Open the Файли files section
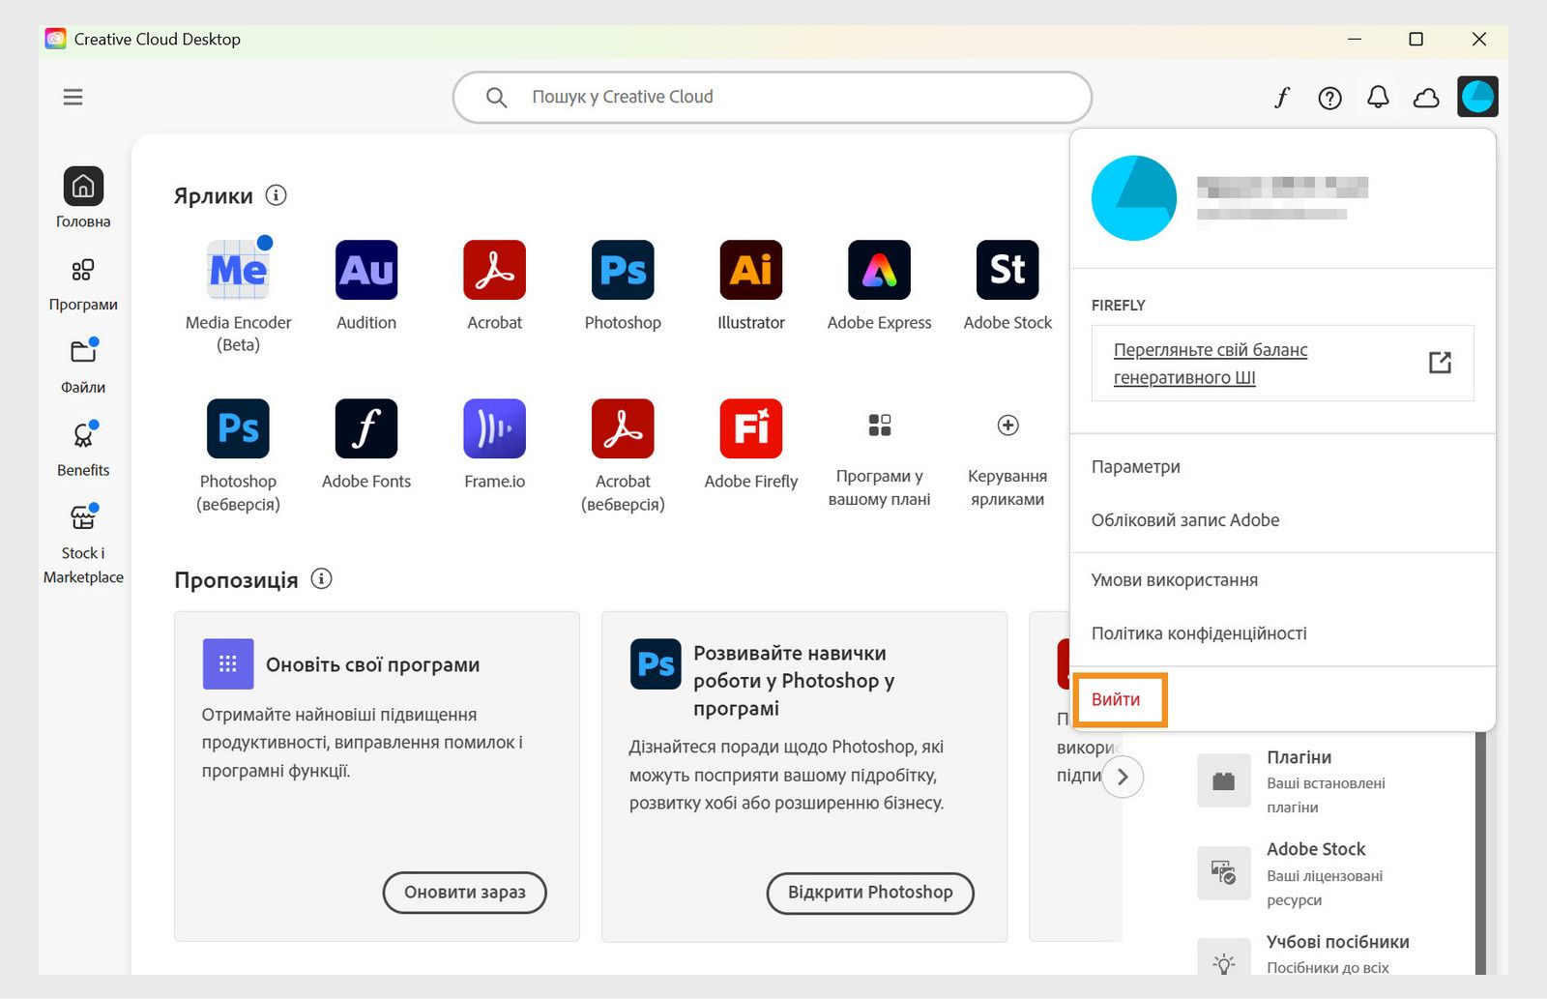Image resolution: width=1547 pixels, height=999 pixels. pos(83,366)
